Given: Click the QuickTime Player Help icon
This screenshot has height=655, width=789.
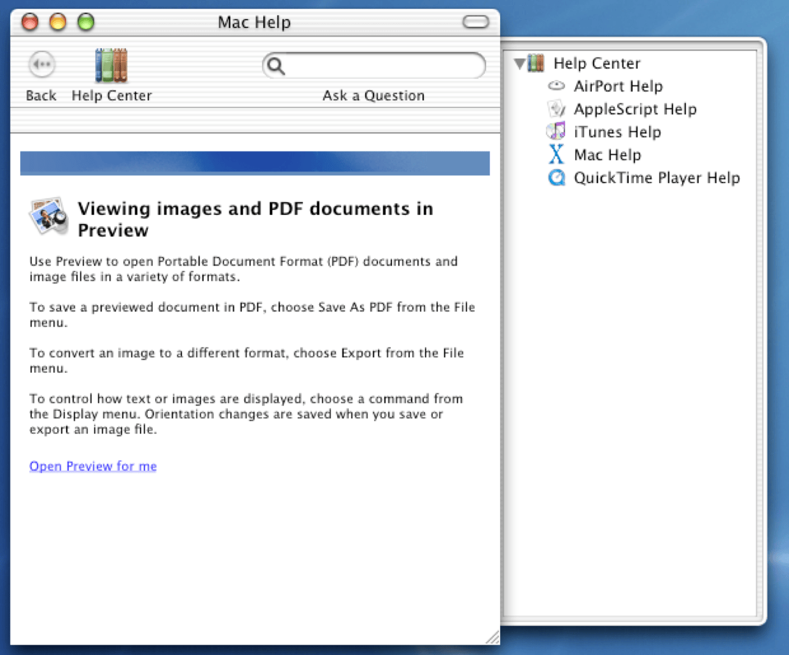Looking at the screenshot, I should [x=556, y=178].
